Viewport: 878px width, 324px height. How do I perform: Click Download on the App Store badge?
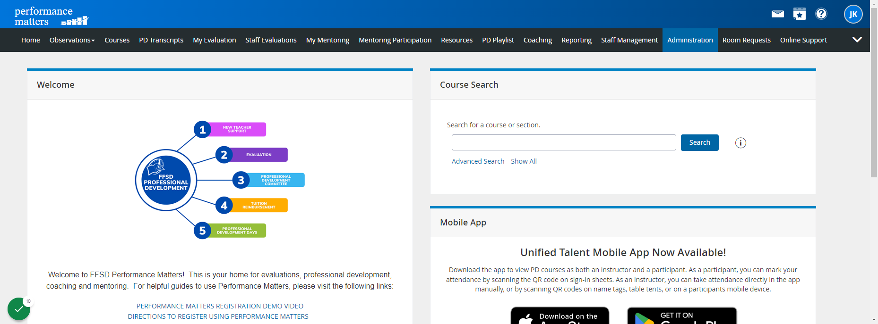(560, 316)
